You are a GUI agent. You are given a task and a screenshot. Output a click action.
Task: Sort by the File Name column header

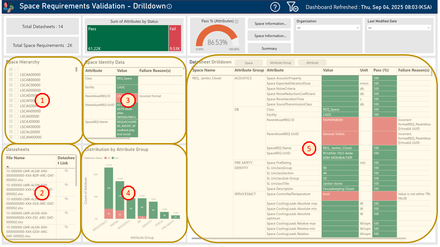[x=15, y=158]
